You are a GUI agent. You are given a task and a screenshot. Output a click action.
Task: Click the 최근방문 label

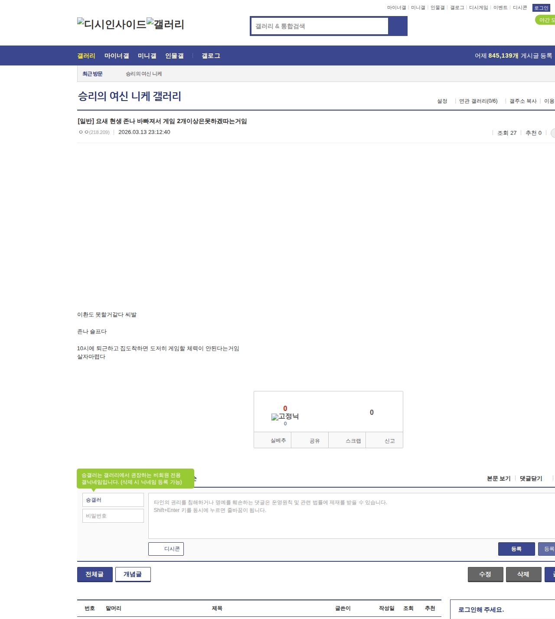(x=92, y=74)
